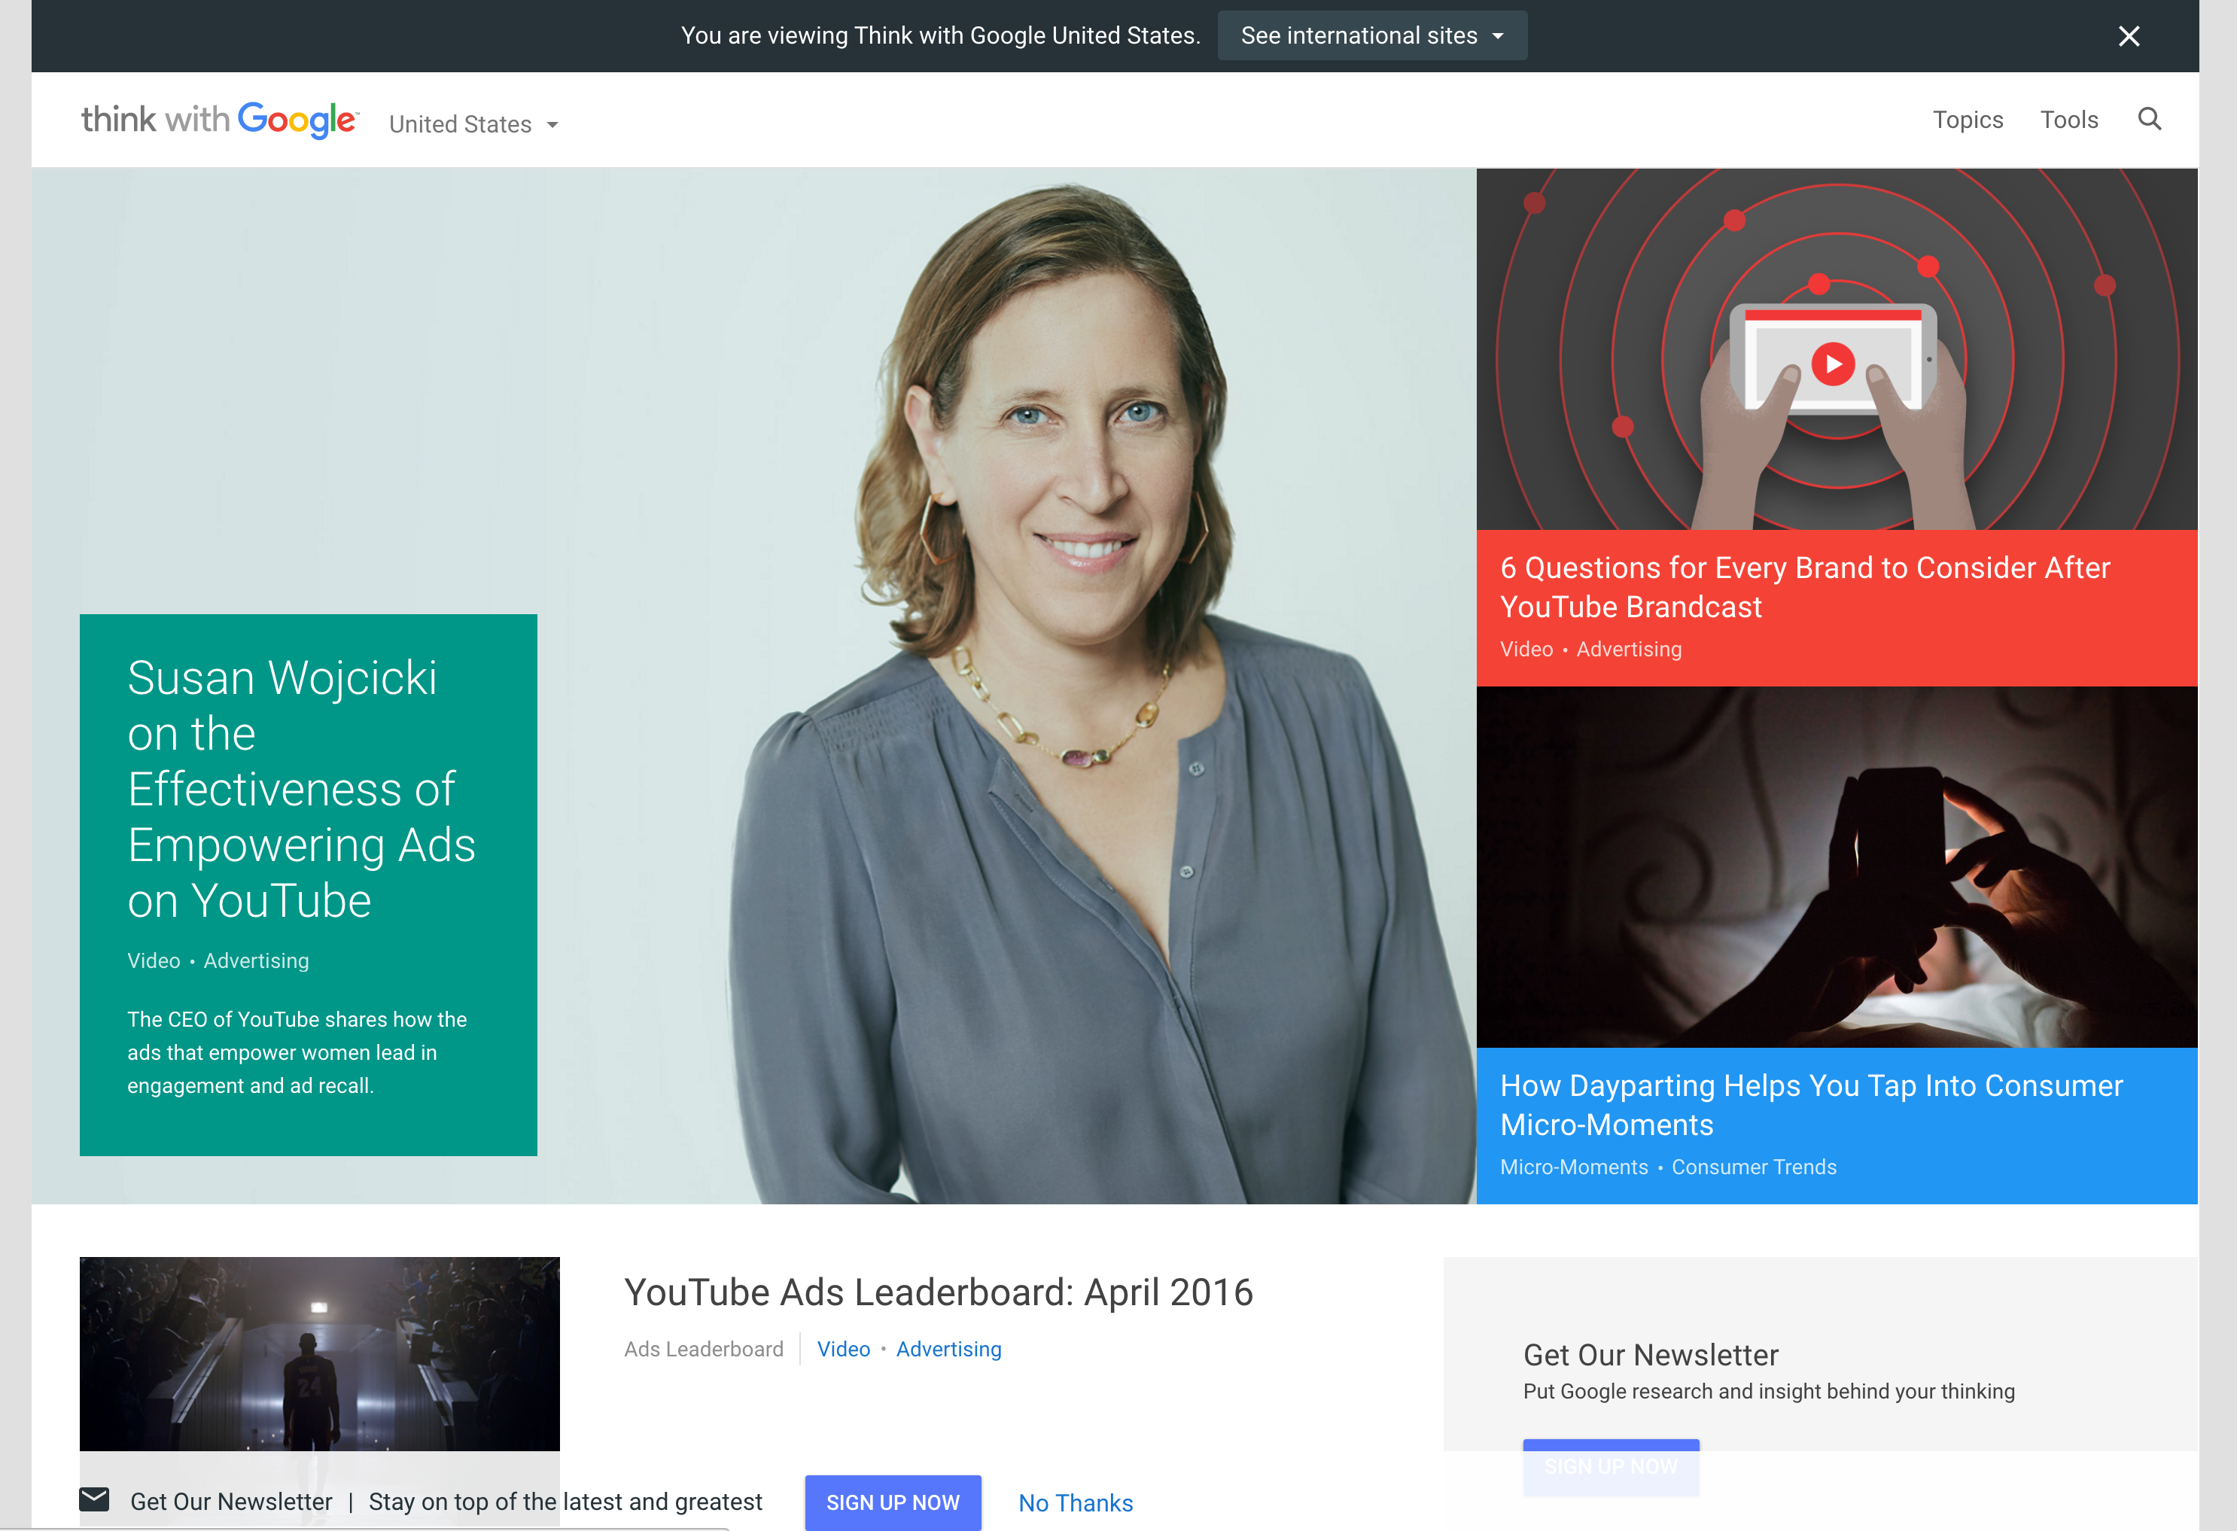The image size is (2237, 1531).
Task: Click the Ads Leaderboard stadium thumbnail
Action: pyautogui.click(x=320, y=1354)
